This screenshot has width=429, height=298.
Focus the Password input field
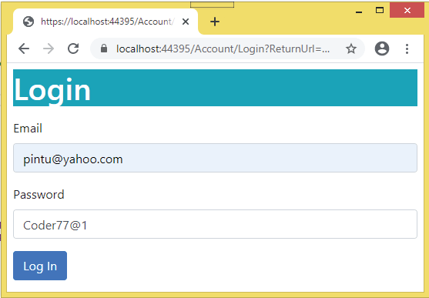coord(215,224)
